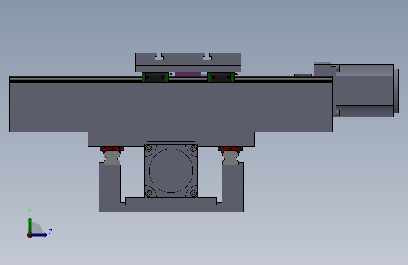This screenshot has width=408, height=265.
Task: Select the long horizontal beam body
Action: click(171, 107)
